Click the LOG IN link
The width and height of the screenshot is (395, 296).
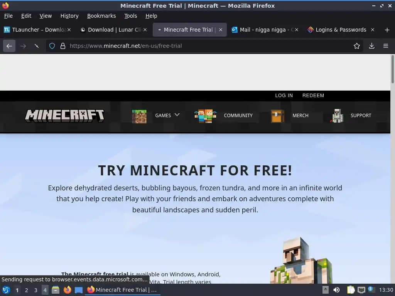284,96
